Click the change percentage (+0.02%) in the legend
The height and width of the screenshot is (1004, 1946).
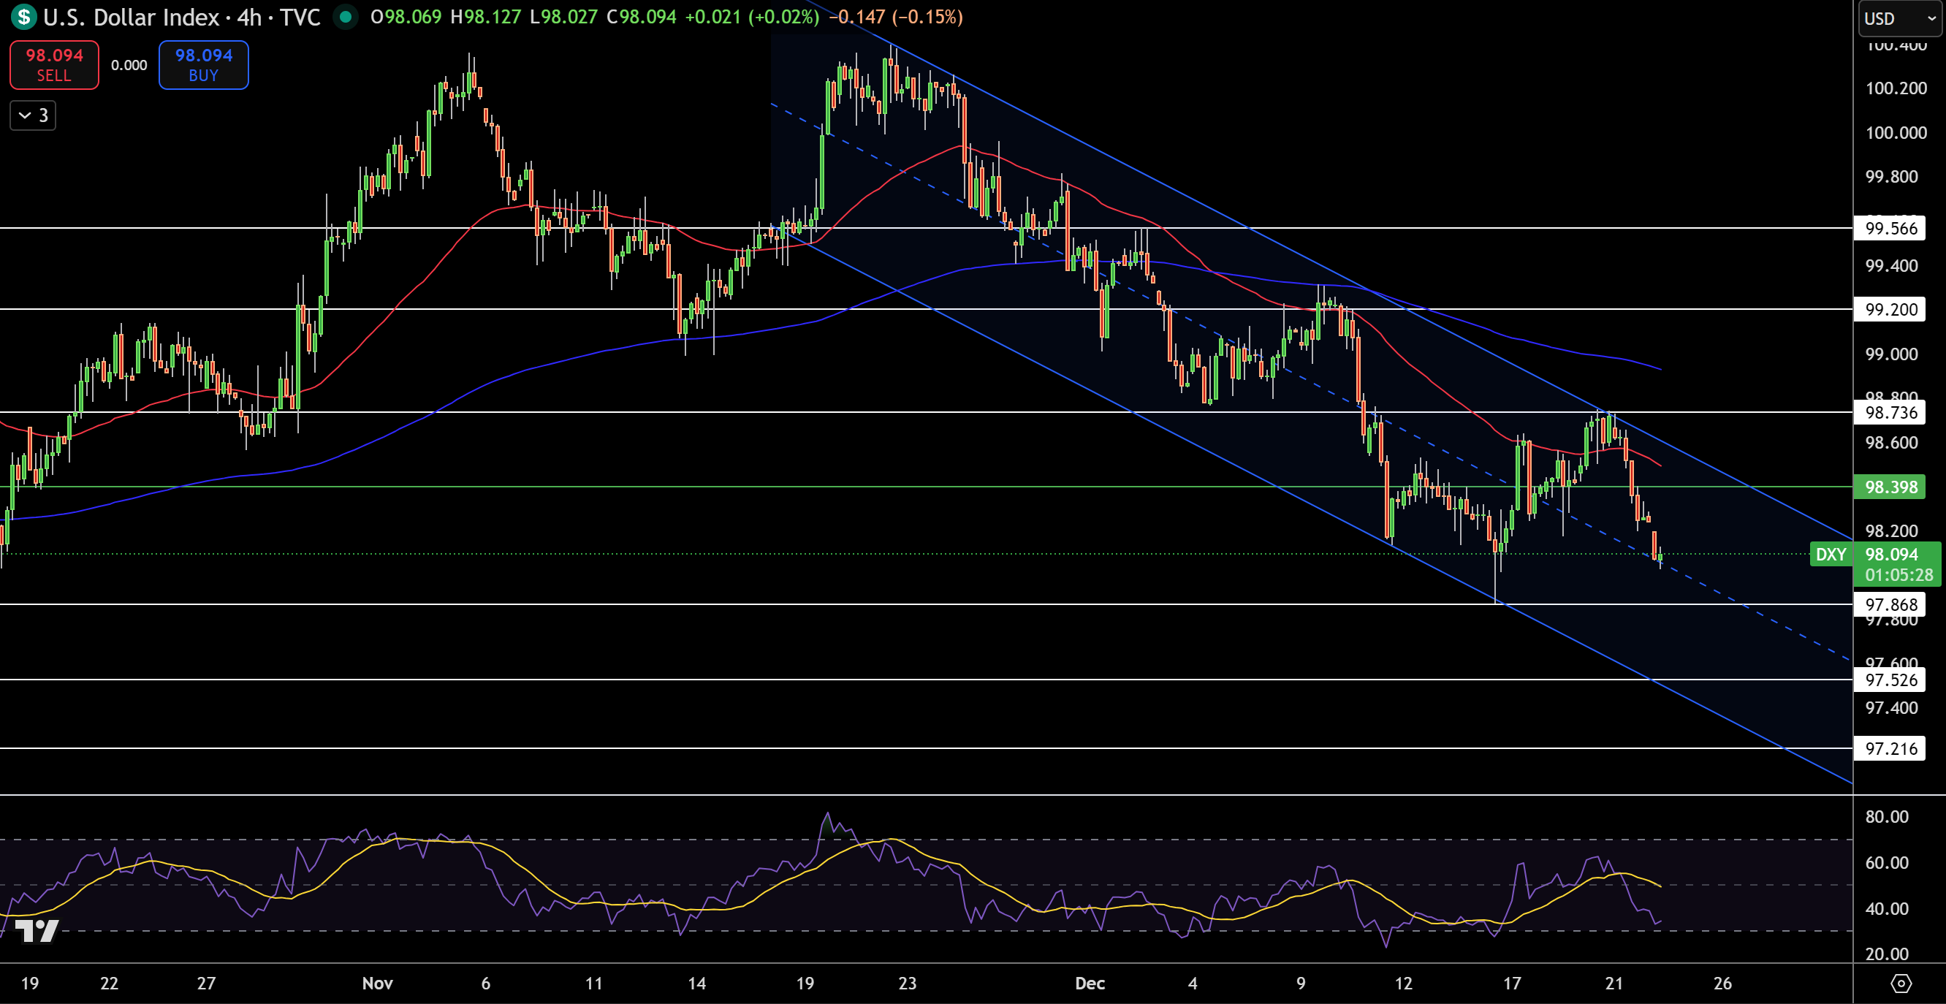(x=783, y=18)
